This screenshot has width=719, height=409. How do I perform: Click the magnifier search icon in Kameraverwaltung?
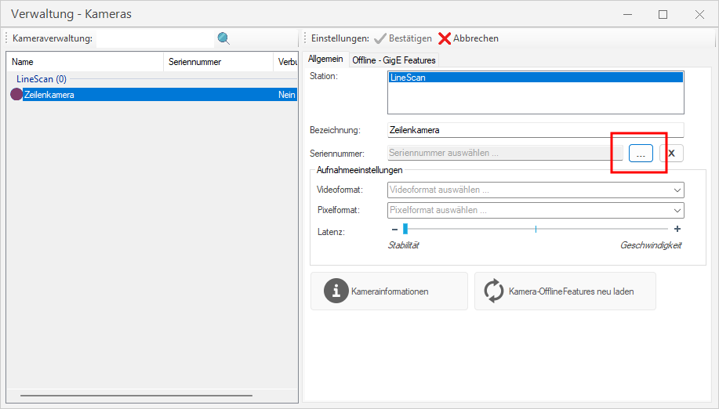(223, 38)
